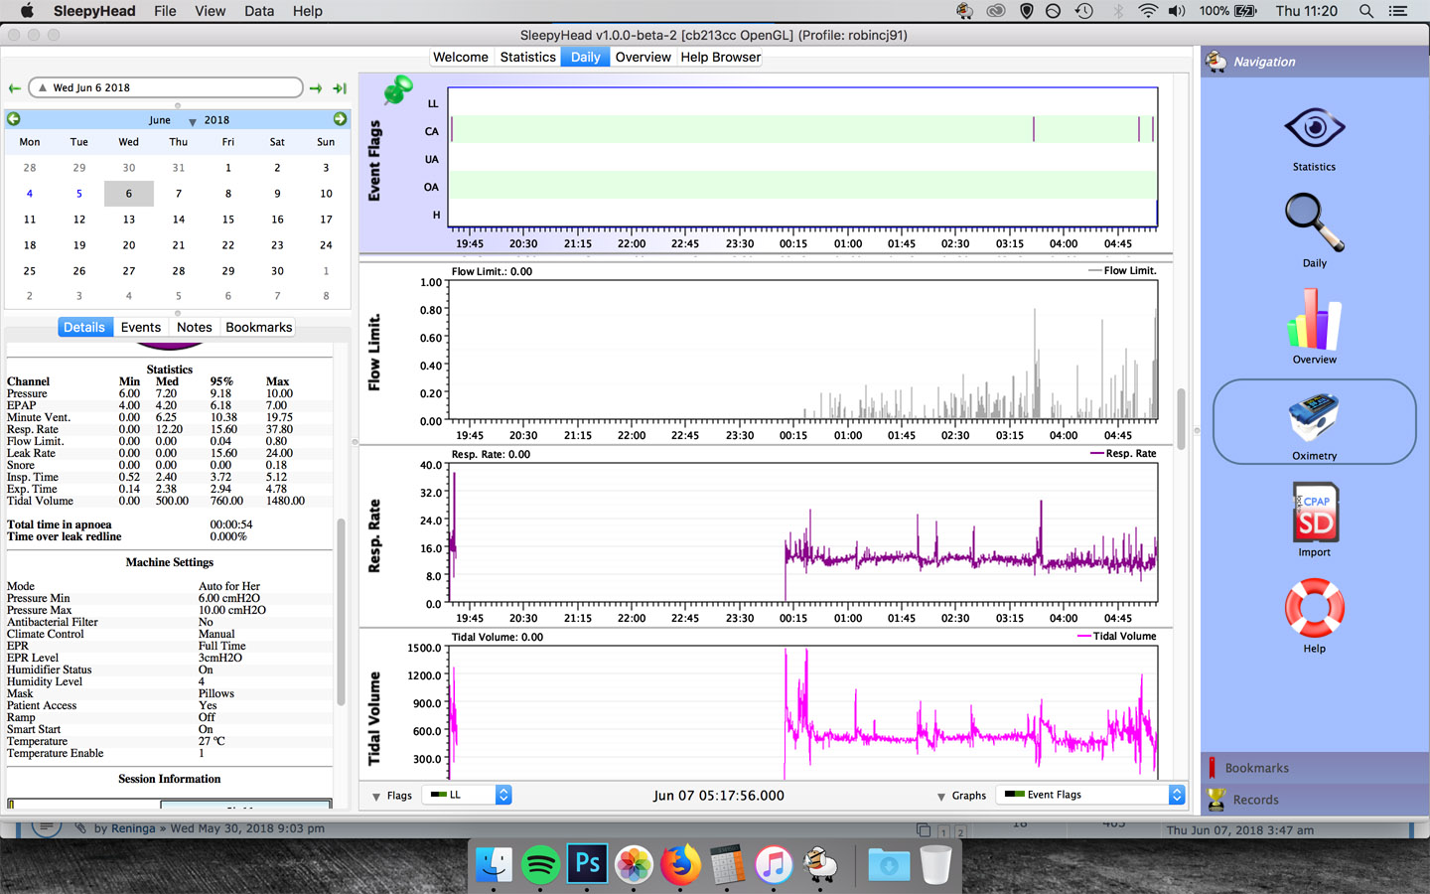Open Creative Cloud menu bar icon
Screen dimensions: 1430x894
pyautogui.click(x=996, y=11)
